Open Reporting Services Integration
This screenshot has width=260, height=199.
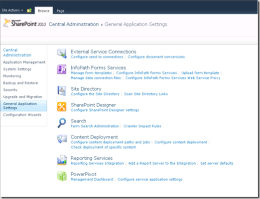tap(97, 163)
